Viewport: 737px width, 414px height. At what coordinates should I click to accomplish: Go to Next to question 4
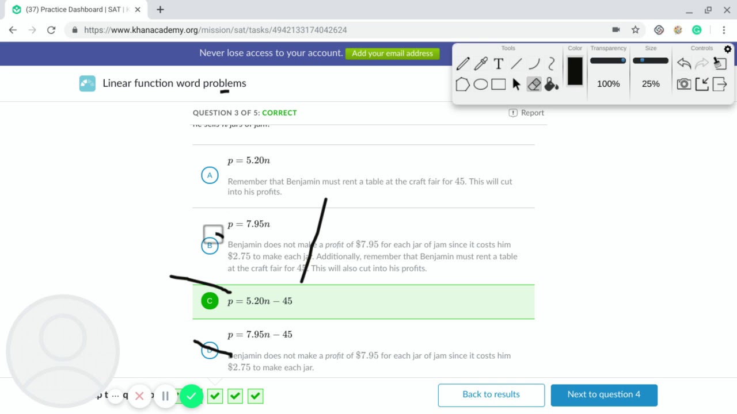pyautogui.click(x=604, y=395)
